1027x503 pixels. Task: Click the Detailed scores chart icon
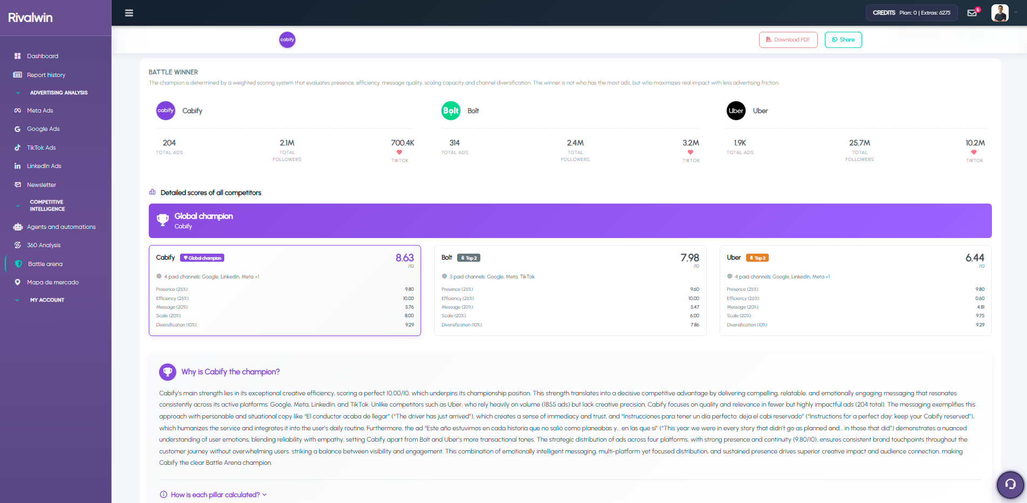tap(153, 192)
